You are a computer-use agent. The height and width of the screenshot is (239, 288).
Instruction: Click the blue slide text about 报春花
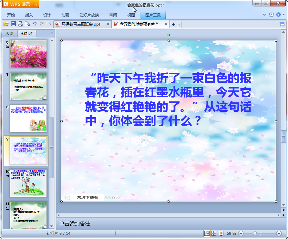pyautogui.click(x=168, y=99)
